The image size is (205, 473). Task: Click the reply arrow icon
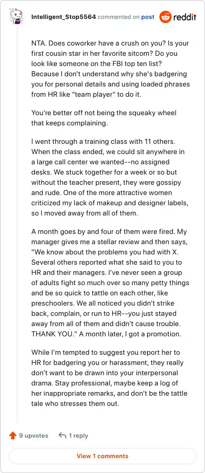tap(63, 436)
